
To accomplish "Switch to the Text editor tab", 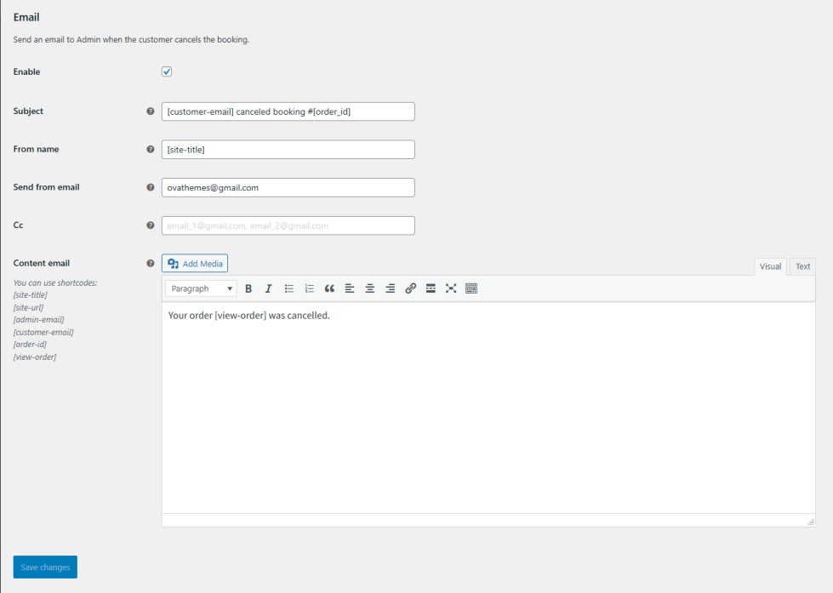I will 802,267.
